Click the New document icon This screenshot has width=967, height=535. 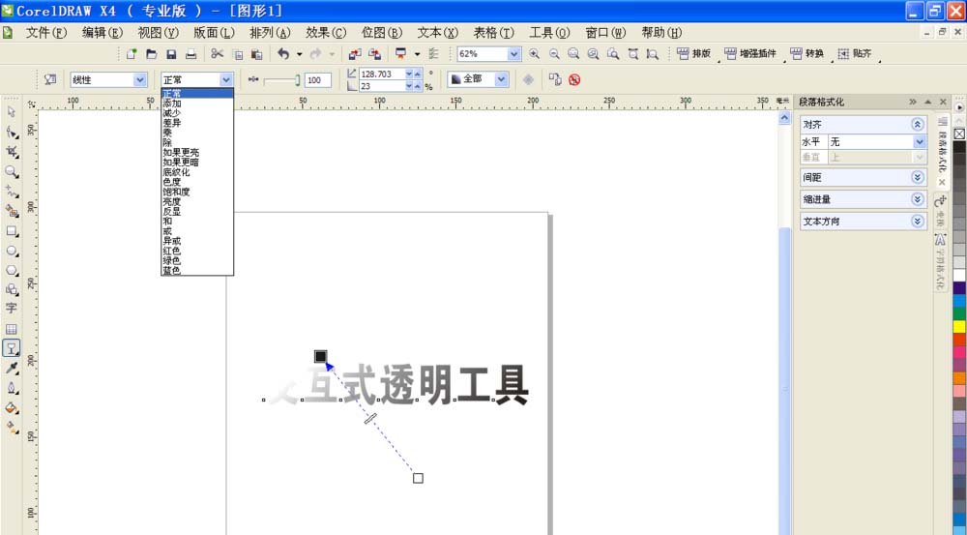tap(132, 54)
